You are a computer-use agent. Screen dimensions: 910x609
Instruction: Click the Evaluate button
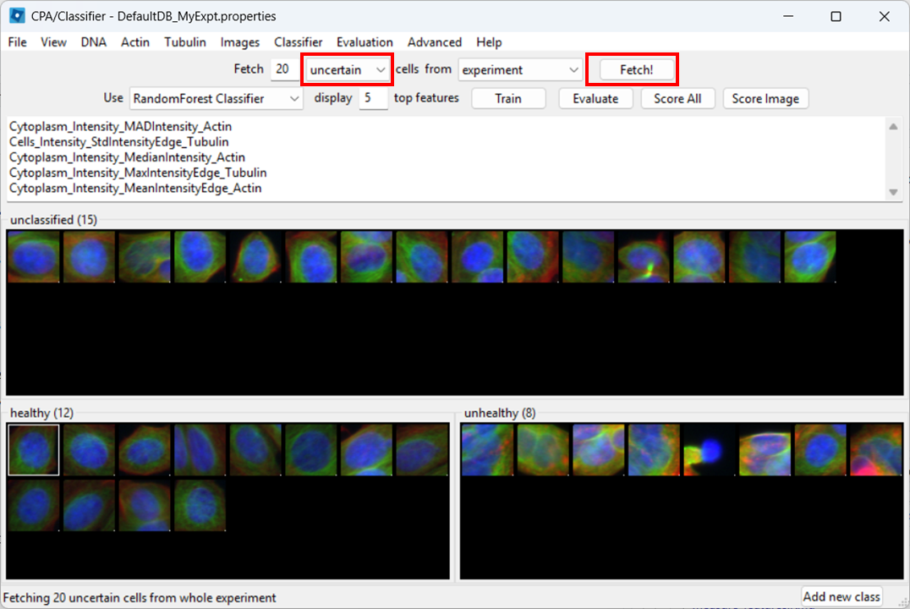point(595,98)
